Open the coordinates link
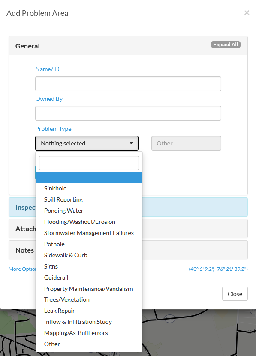The width and height of the screenshot is (256, 356). (218, 269)
